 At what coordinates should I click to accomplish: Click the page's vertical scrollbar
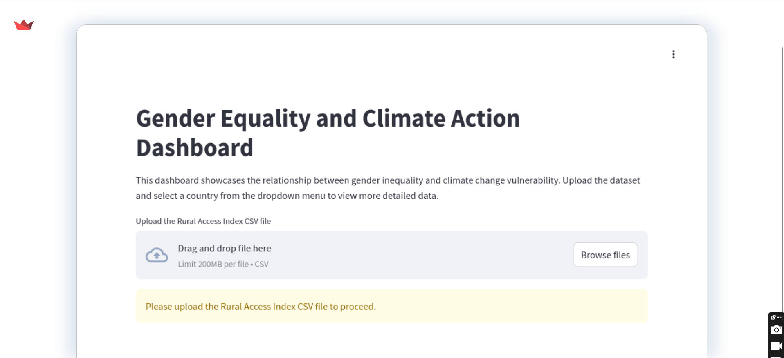(x=782, y=163)
